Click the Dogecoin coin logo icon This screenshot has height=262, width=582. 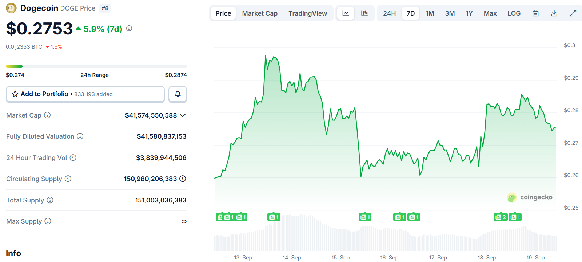[x=11, y=8]
